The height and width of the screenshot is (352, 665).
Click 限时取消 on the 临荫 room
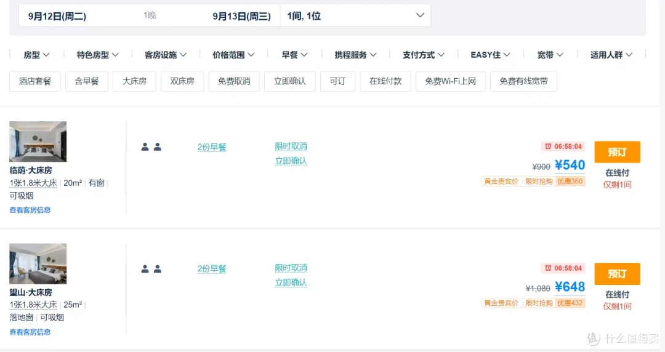(x=291, y=146)
